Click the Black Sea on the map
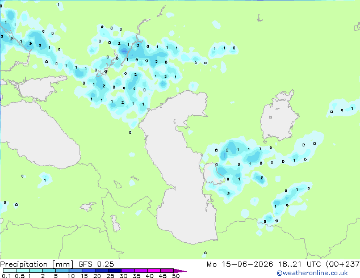The width and height of the screenshot is (360, 278). pos(39,136)
